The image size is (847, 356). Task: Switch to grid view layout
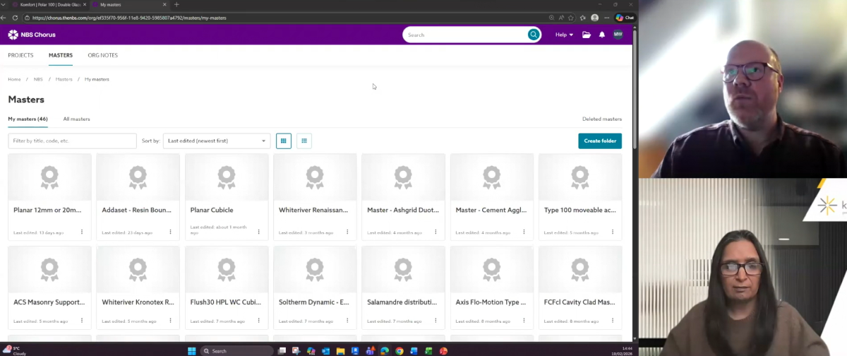(x=284, y=141)
